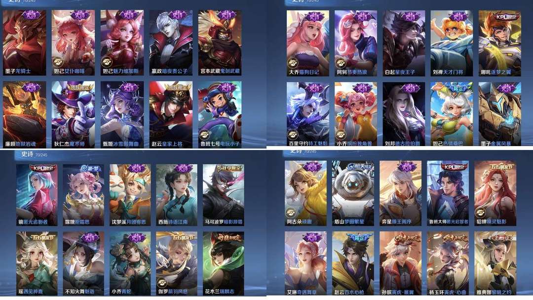The height and width of the screenshot is (300, 533).
Task: Open the 狄仁杰魔术师 skin card
Action: [74, 114]
